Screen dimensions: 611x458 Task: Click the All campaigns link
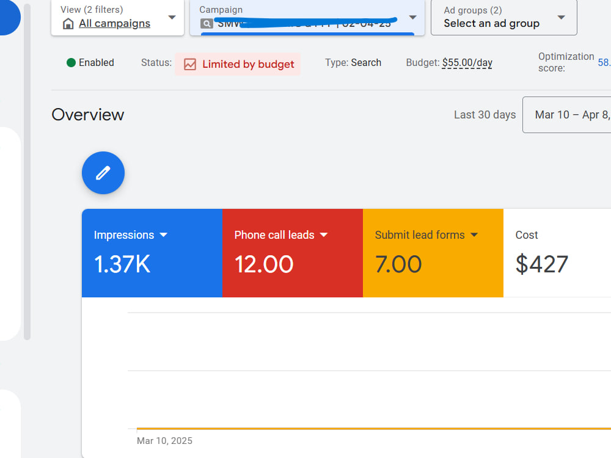(x=115, y=23)
